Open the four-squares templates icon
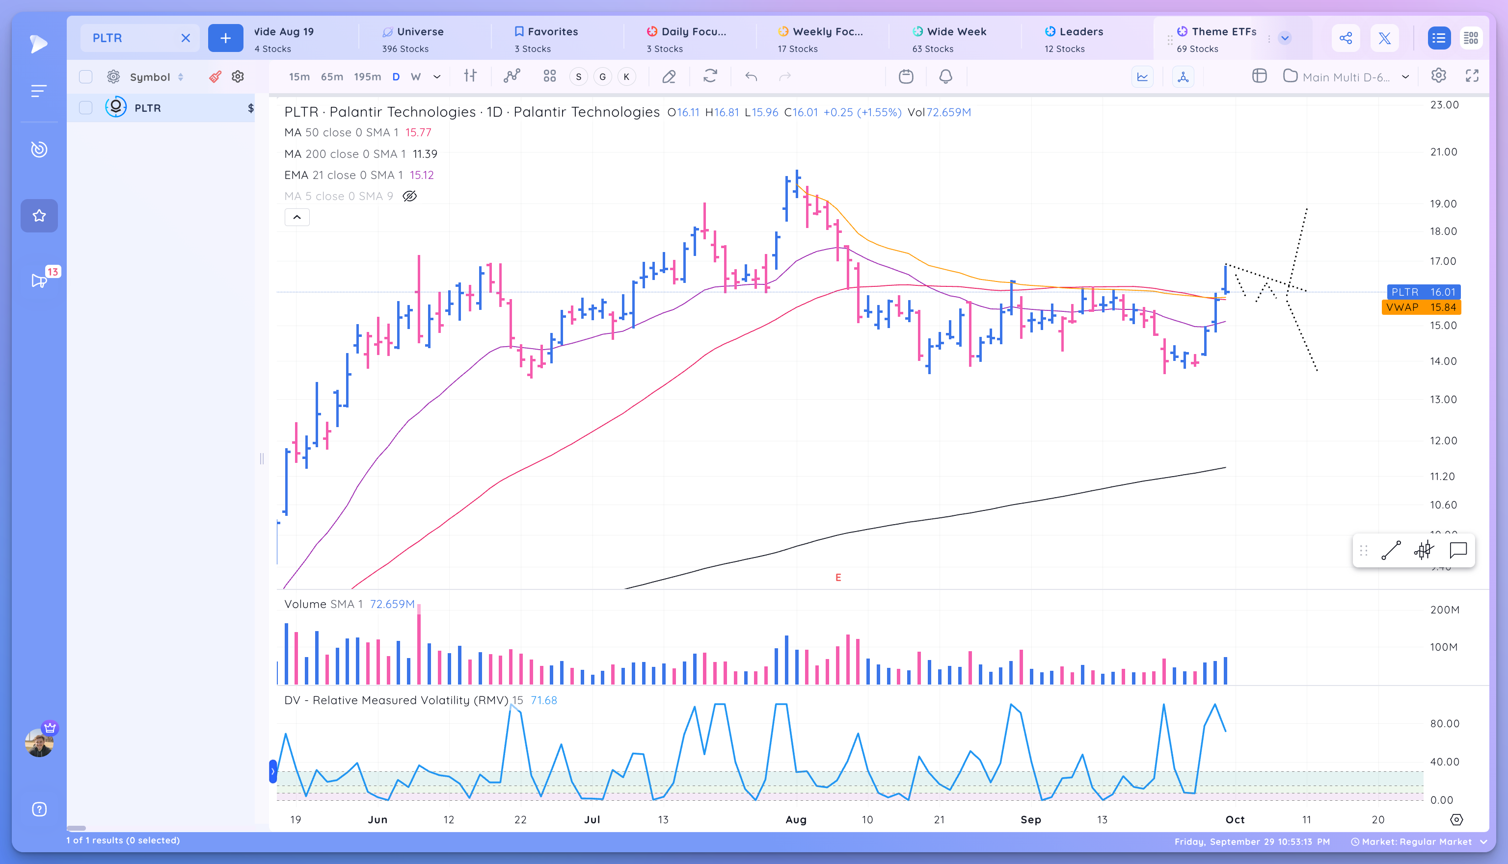This screenshot has height=864, width=1508. pos(549,76)
